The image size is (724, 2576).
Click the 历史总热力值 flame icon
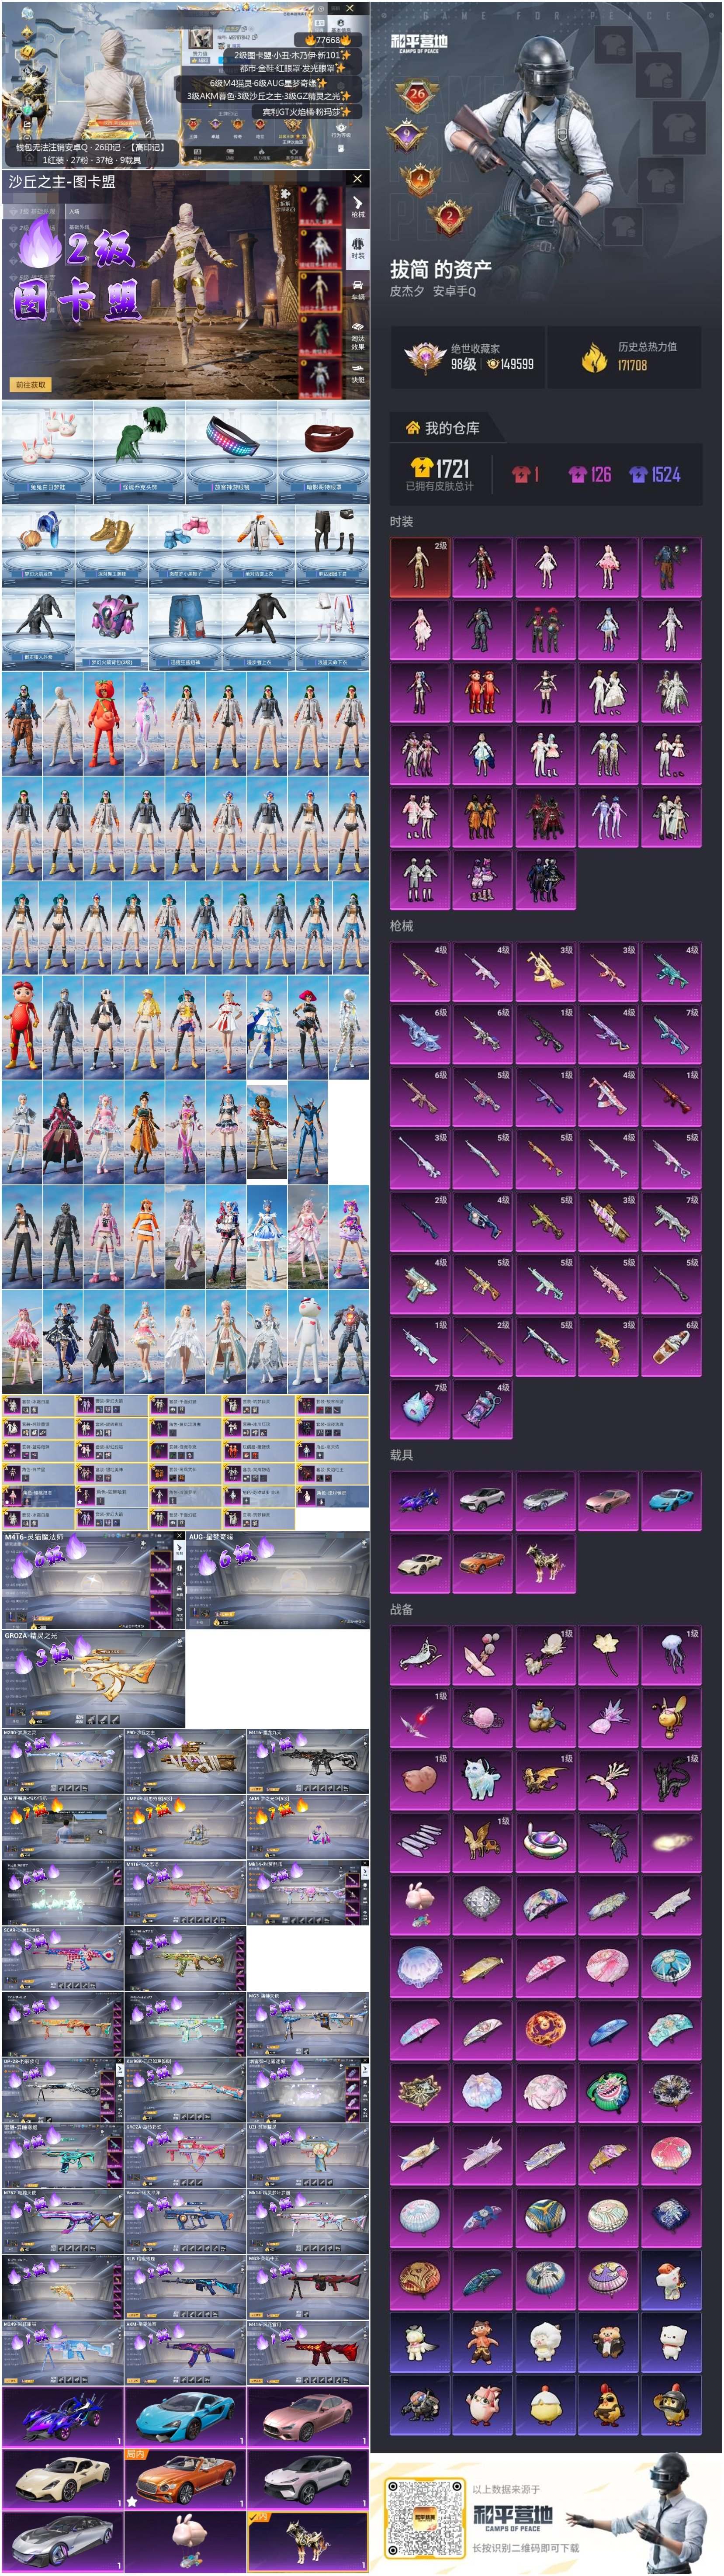tap(595, 357)
